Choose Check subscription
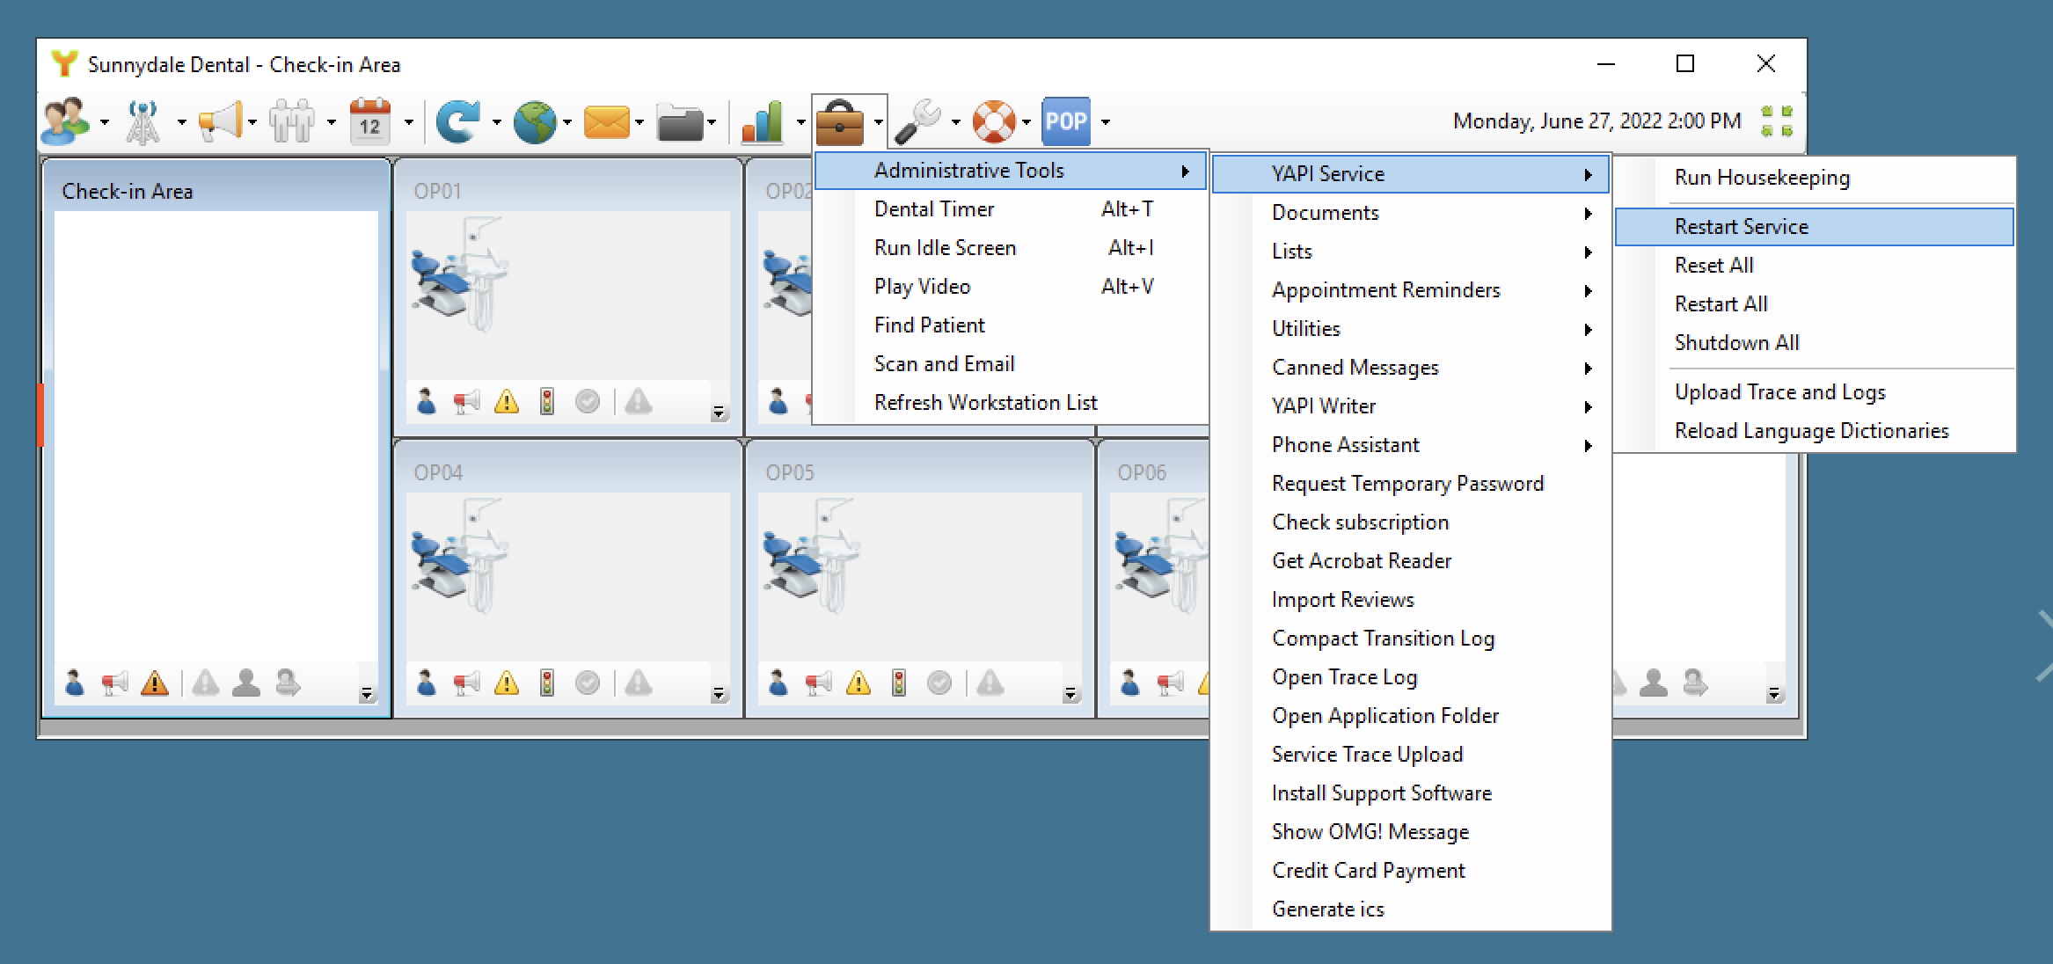The height and width of the screenshot is (964, 2053). coord(1411,522)
